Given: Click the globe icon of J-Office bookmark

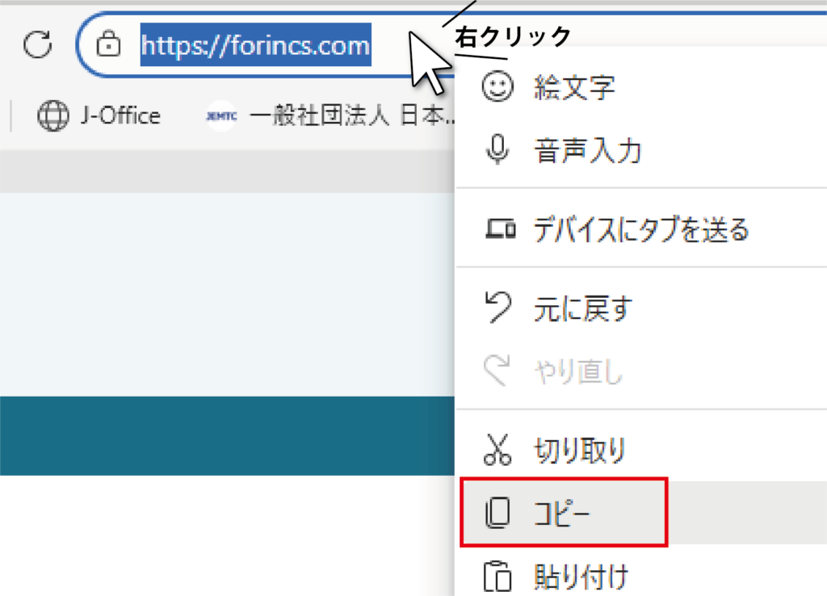Looking at the screenshot, I should pyautogui.click(x=53, y=116).
